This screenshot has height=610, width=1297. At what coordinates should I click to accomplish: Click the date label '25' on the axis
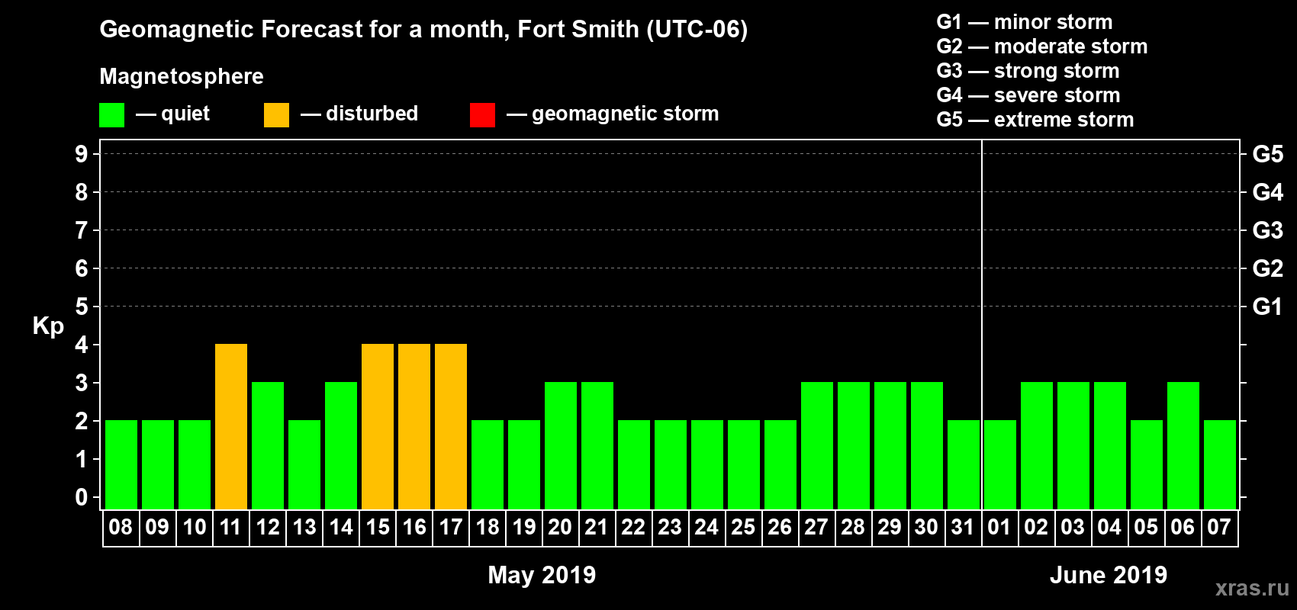click(743, 527)
